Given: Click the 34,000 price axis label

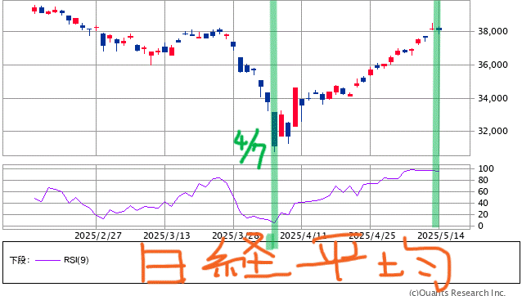Looking at the screenshot, I should (x=493, y=98).
